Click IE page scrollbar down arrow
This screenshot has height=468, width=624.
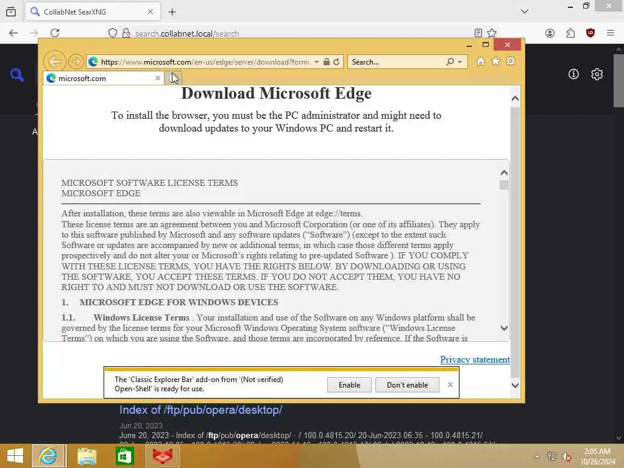pyautogui.click(x=515, y=385)
